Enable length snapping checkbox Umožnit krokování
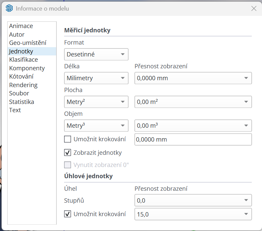Viewport: 262px width, 231px height. (68, 139)
